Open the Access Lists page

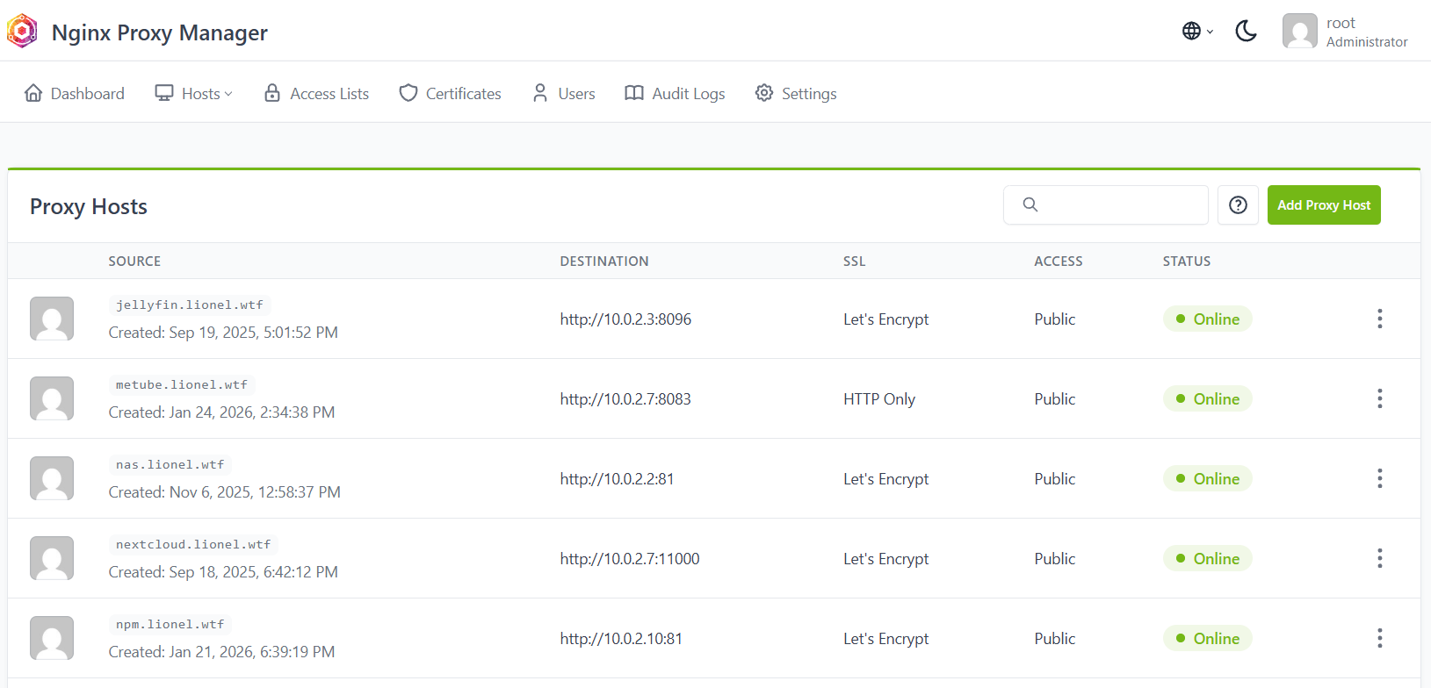point(317,94)
